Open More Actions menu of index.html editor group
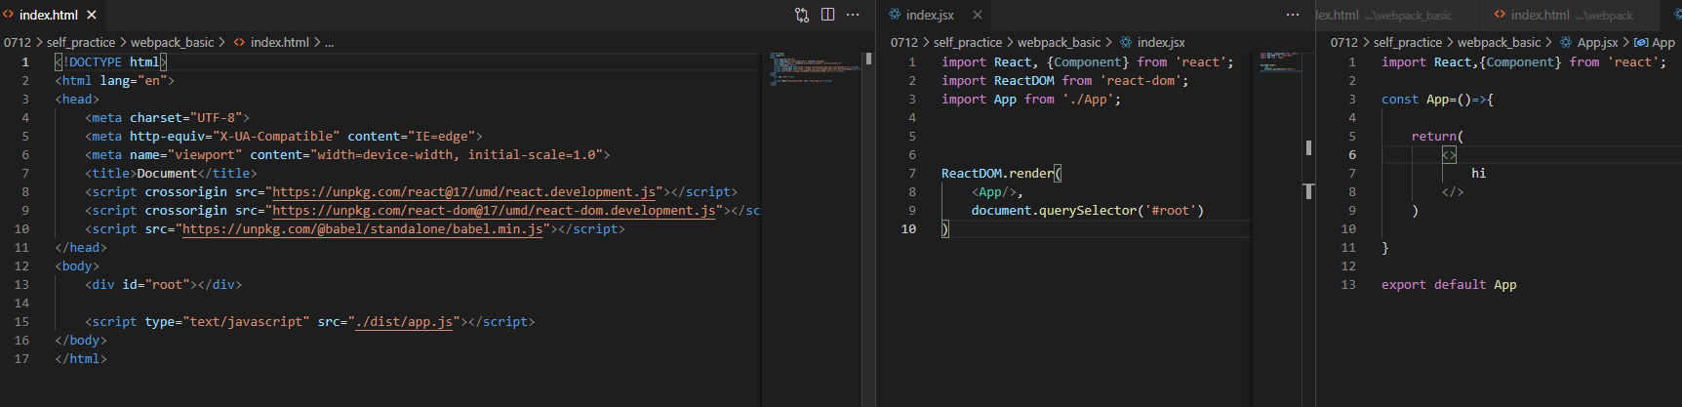The image size is (1682, 407). (x=853, y=15)
